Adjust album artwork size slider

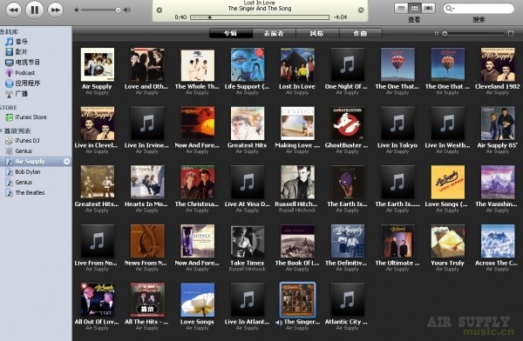pyautogui.click(x=473, y=34)
